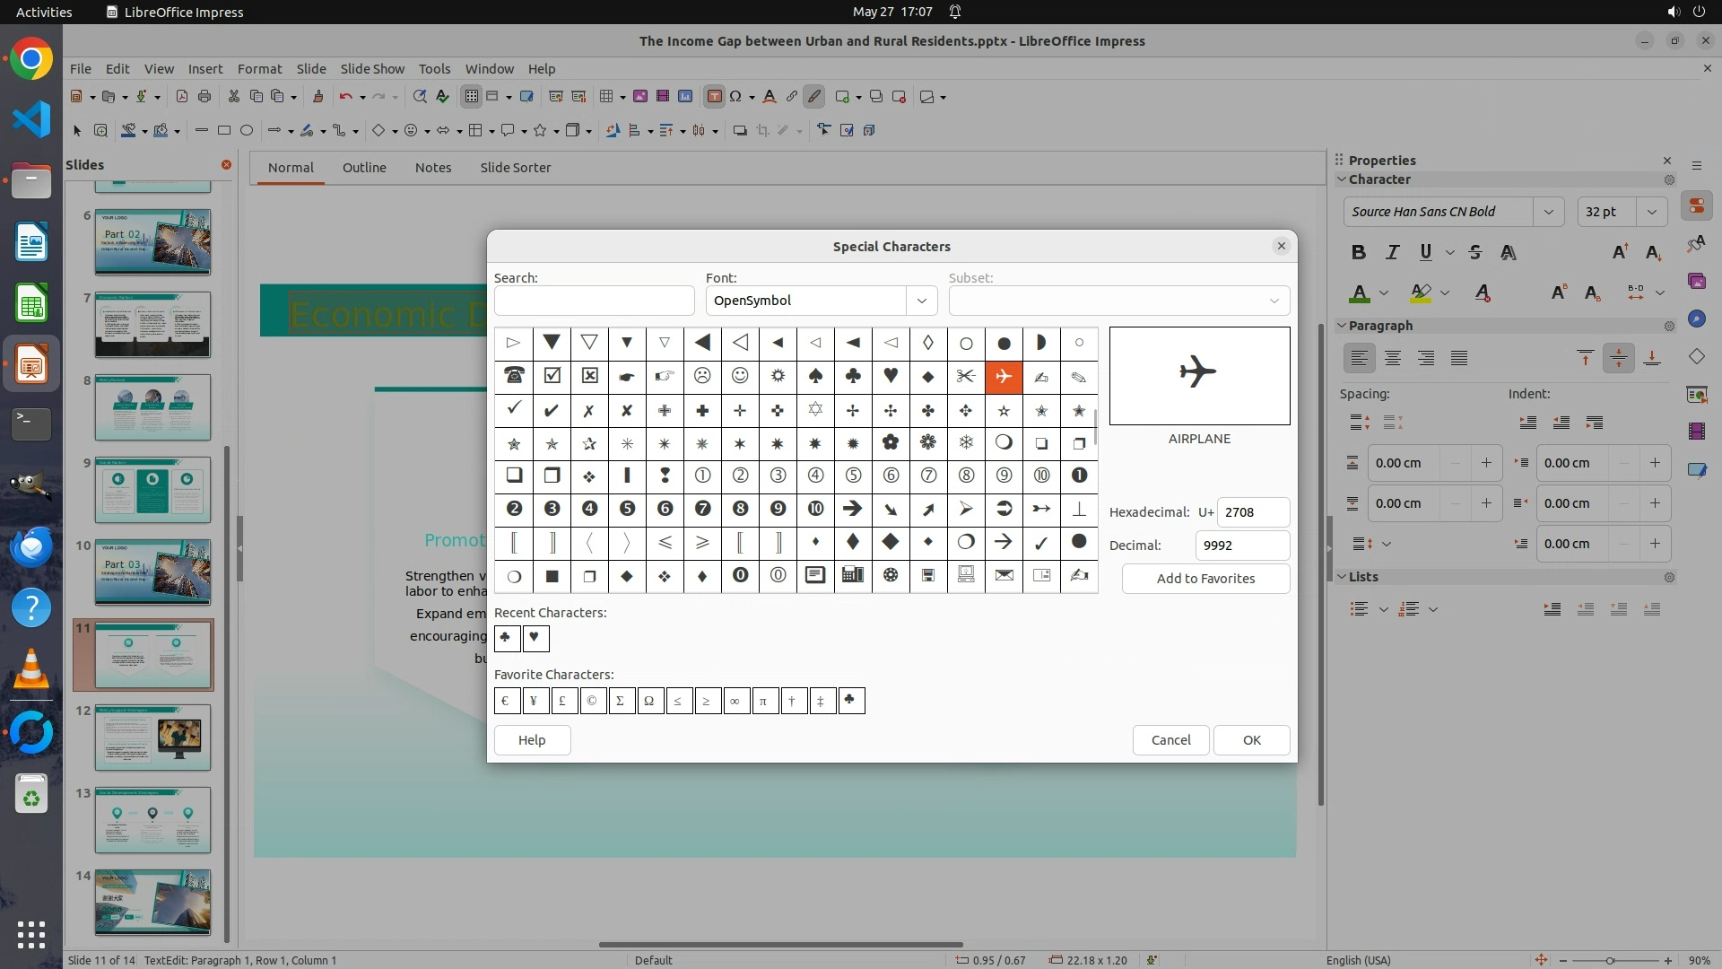Open the Slide Show menu

click(372, 69)
